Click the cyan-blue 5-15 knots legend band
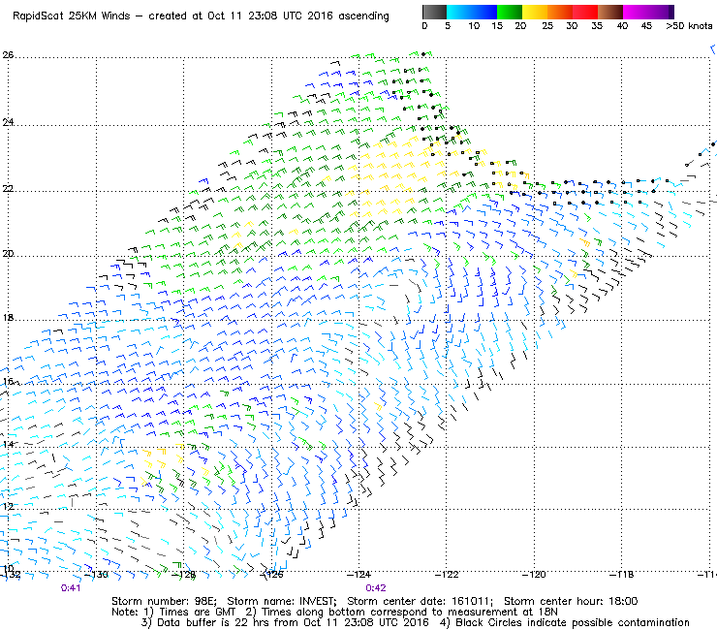Image resolution: width=717 pixels, height=630 pixels. [472, 12]
